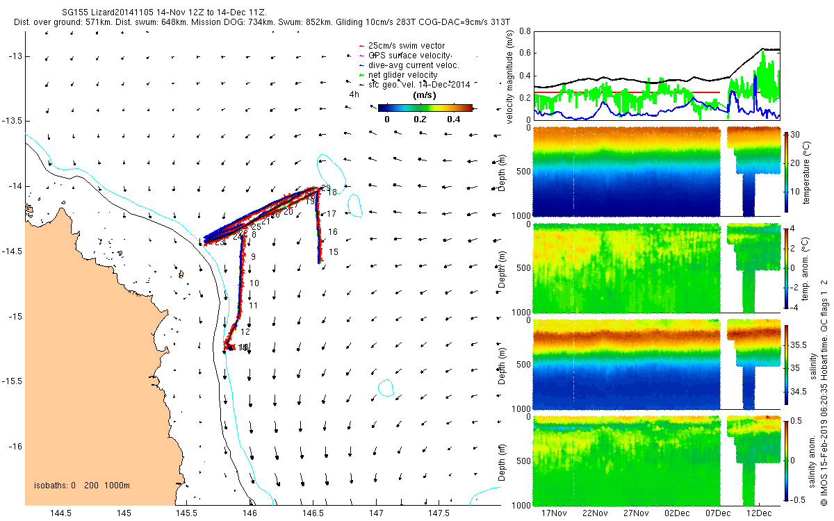834x521 pixels.
Task: Click longitude tick '147.5' on map axis
Action: click(x=439, y=513)
